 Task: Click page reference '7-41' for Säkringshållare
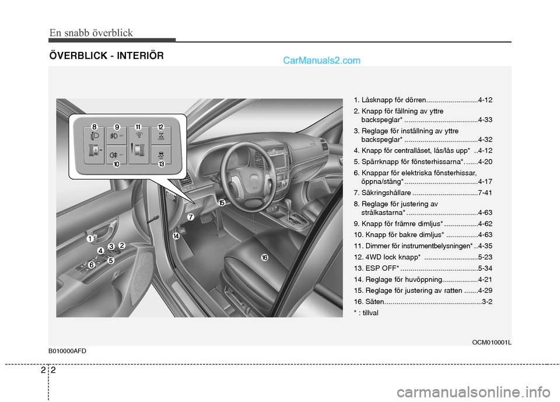pyautogui.click(x=485, y=193)
